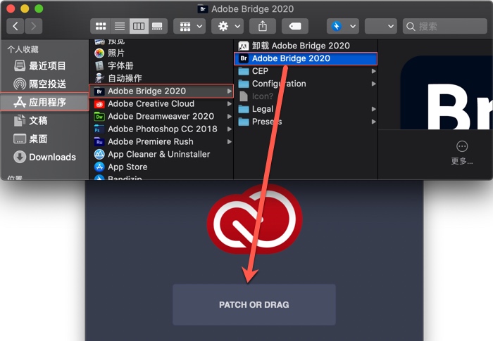Click the PATCH OR DRAG button
This screenshot has height=341, width=493.
(254, 304)
